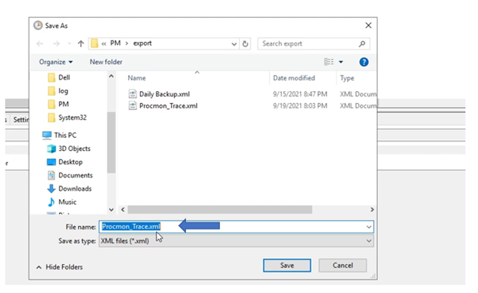Viewport: 478px width, 293px height.
Task: Go up one folder level
Action: [x=80, y=44]
